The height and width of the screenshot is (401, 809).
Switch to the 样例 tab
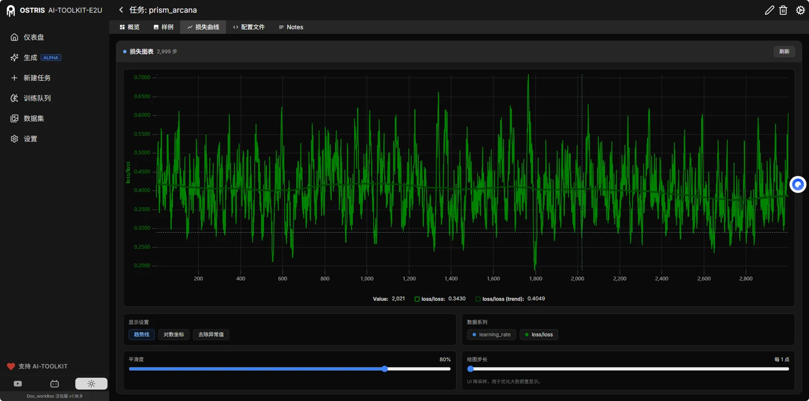163,27
